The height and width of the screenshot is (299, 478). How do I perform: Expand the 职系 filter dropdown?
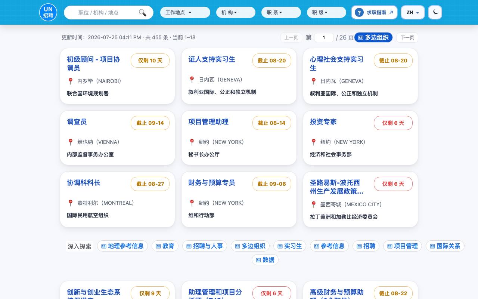[281, 12]
